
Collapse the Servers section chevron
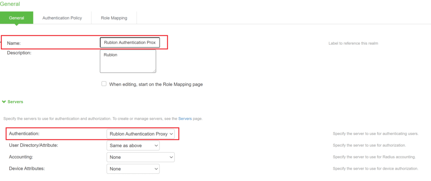4,102
